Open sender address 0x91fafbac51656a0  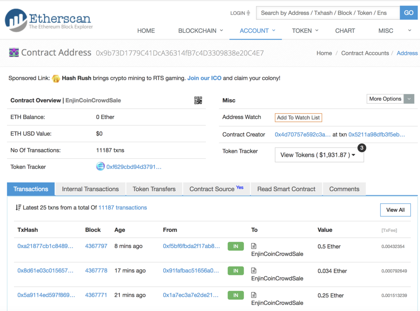point(191,270)
